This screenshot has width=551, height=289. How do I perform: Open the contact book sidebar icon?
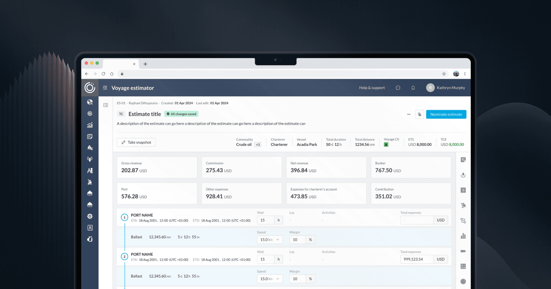[x=90, y=228]
